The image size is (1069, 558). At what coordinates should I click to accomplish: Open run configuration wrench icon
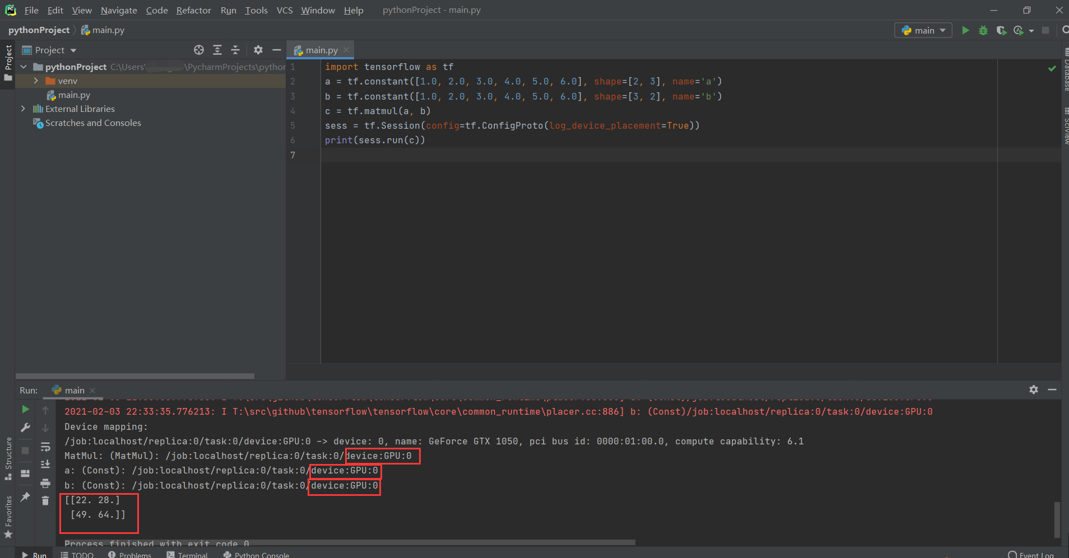tap(25, 428)
